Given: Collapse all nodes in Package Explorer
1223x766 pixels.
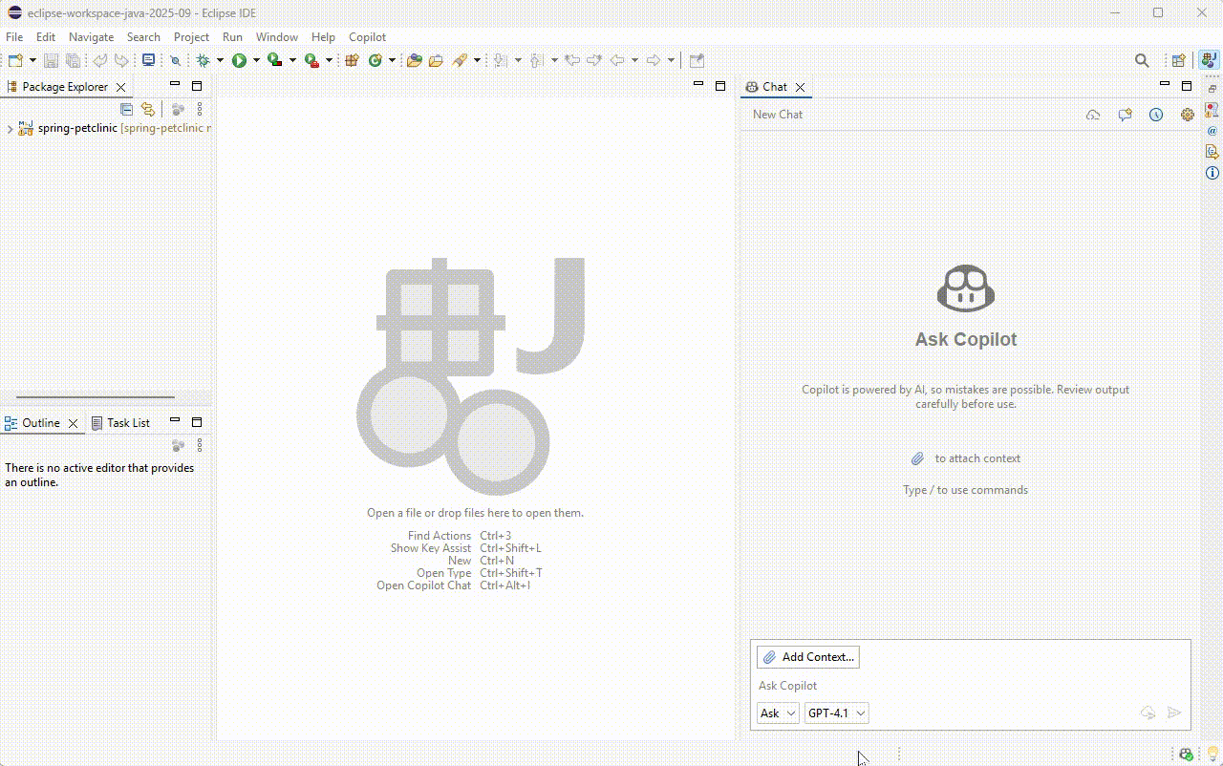Looking at the screenshot, I should coord(126,108).
